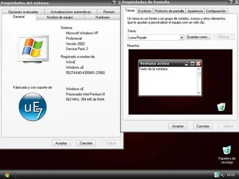Switch to the Escritorio tab
This screenshot has width=239, height=179.
pyautogui.click(x=145, y=11)
